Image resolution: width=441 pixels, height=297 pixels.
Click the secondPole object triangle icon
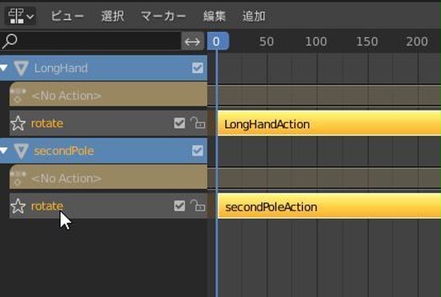21,151
